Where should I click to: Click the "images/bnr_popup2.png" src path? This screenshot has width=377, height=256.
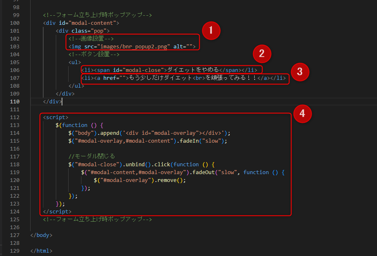tap(134, 46)
